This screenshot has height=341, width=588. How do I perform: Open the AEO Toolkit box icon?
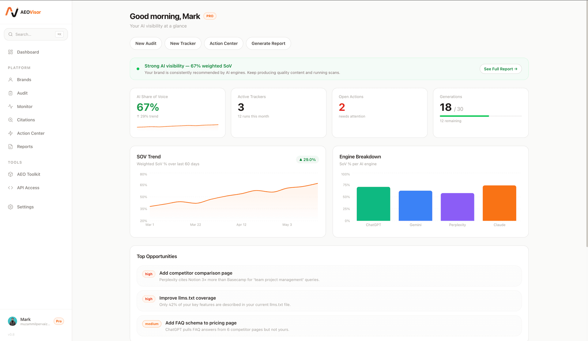point(11,174)
